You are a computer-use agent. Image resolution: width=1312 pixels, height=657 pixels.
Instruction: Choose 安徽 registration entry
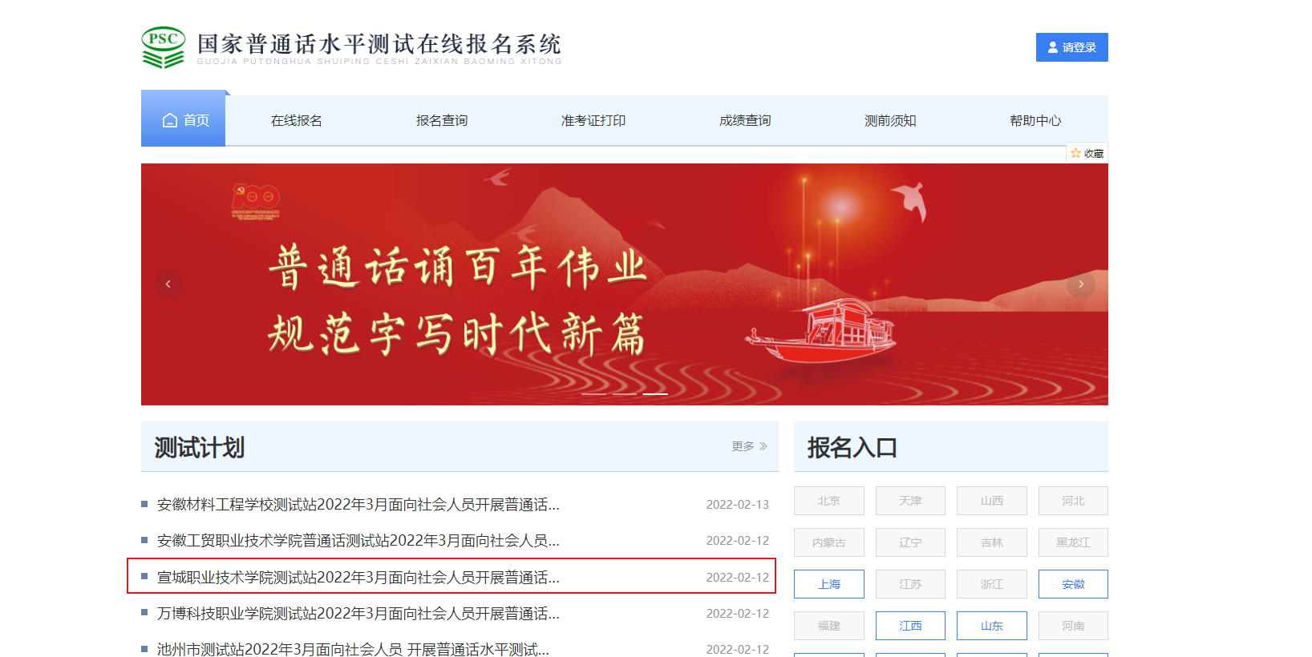tap(1073, 584)
